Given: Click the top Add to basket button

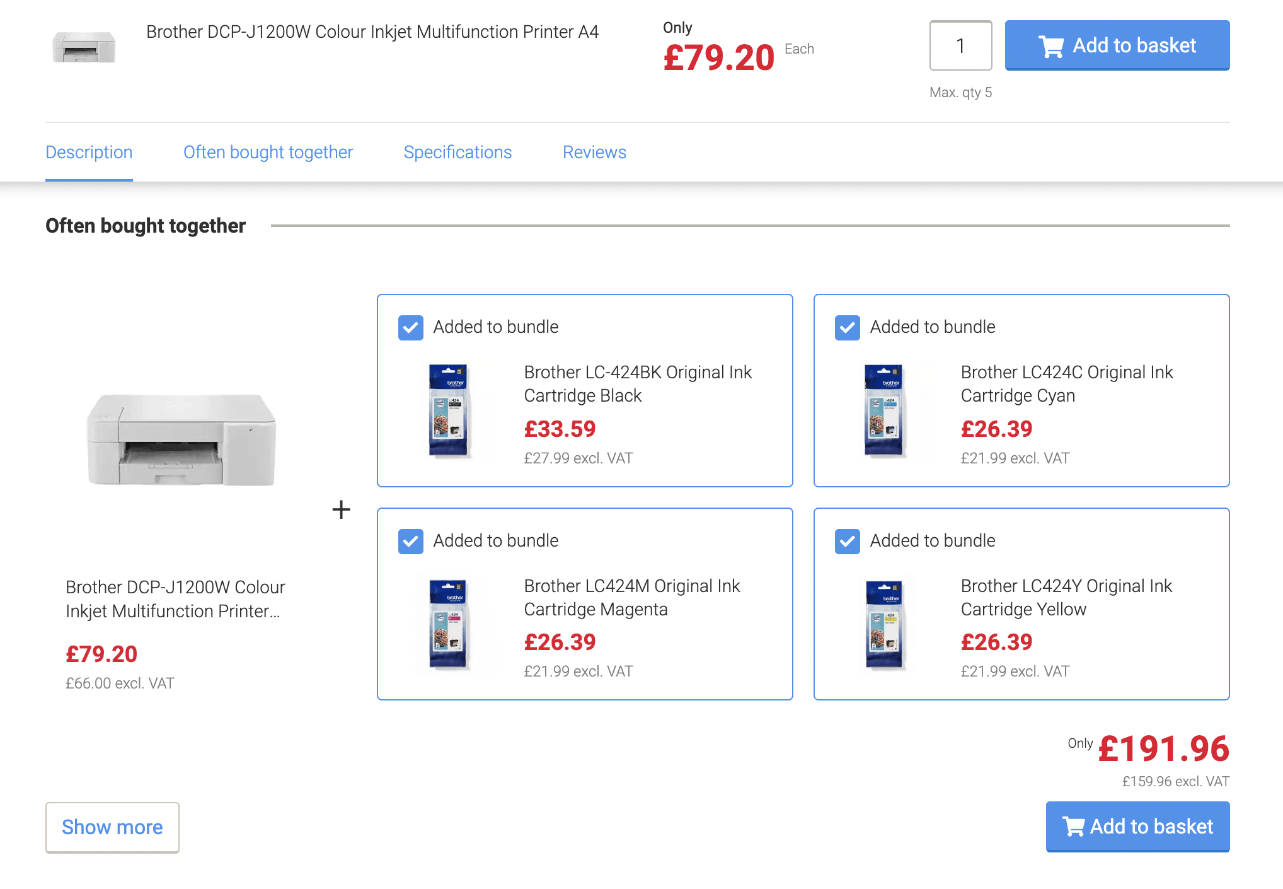Looking at the screenshot, I should point(1117,45).
